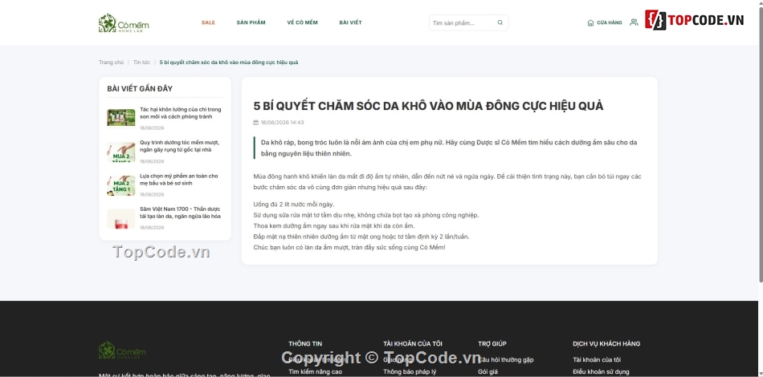Open article about chì trong son môi
This screenshot has height=377, width=763.
click(x=180, y=113)
